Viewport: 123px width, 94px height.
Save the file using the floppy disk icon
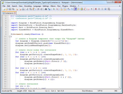coord(10,9)
